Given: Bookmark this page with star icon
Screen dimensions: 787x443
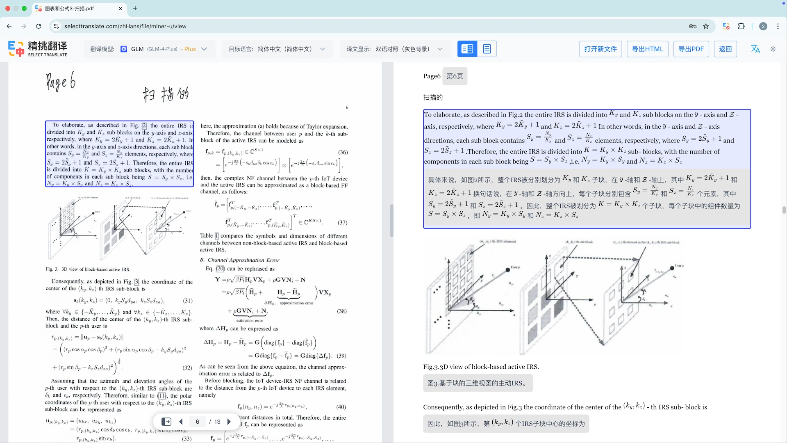Looking at the screenshot, I should click(x=706, y=26).
